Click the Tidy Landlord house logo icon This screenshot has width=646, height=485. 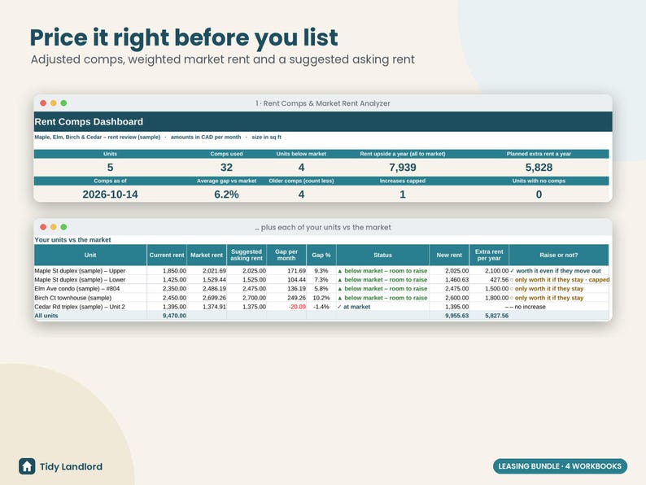coord(27,466)
